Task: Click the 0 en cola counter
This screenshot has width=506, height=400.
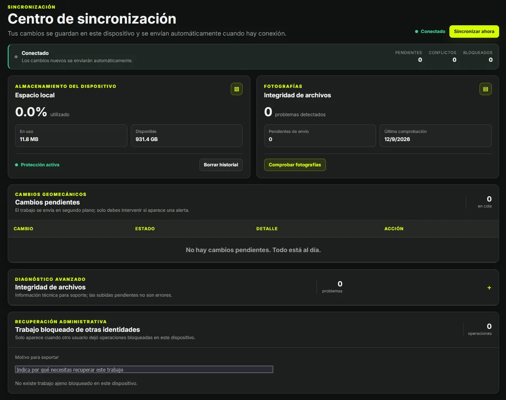Action: click(x=485, y=202)
